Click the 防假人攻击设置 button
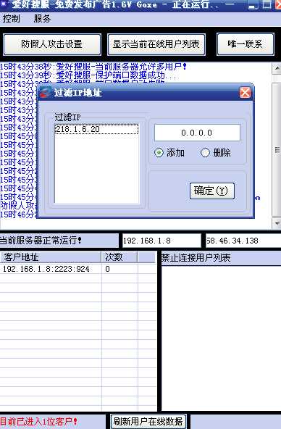The width and height of the screenshot is (281, 429). coord(52,44)
